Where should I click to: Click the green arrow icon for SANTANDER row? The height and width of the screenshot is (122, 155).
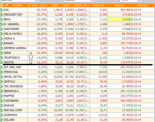[x=2, y=29]
